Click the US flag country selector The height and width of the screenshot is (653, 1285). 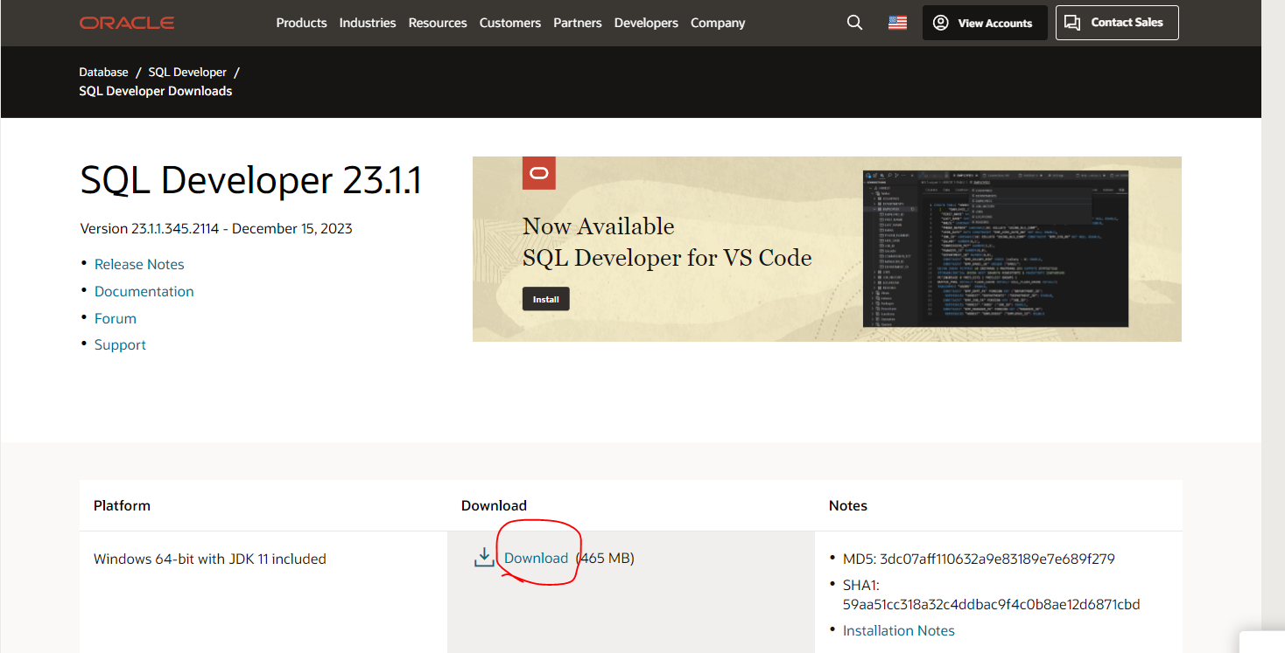coord(897,23)
